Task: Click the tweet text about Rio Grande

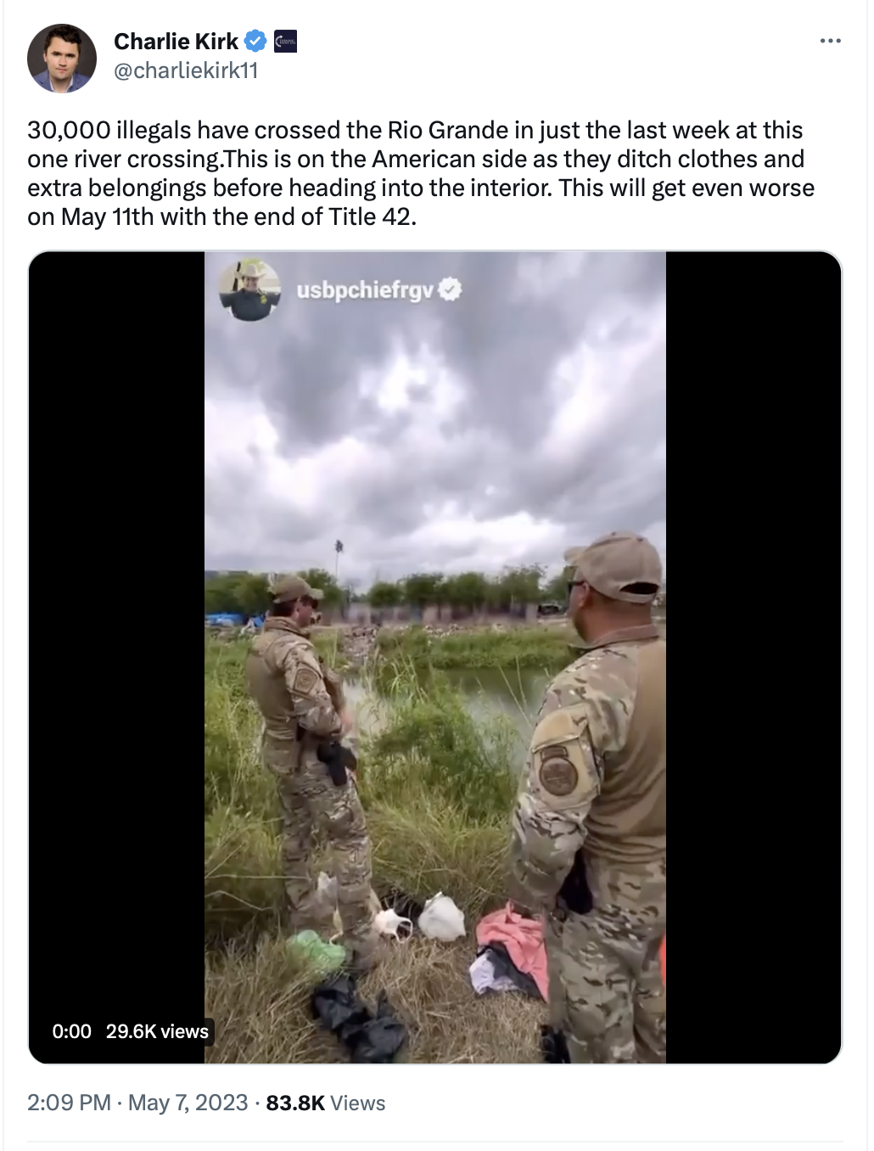Action: pos(421,173)
